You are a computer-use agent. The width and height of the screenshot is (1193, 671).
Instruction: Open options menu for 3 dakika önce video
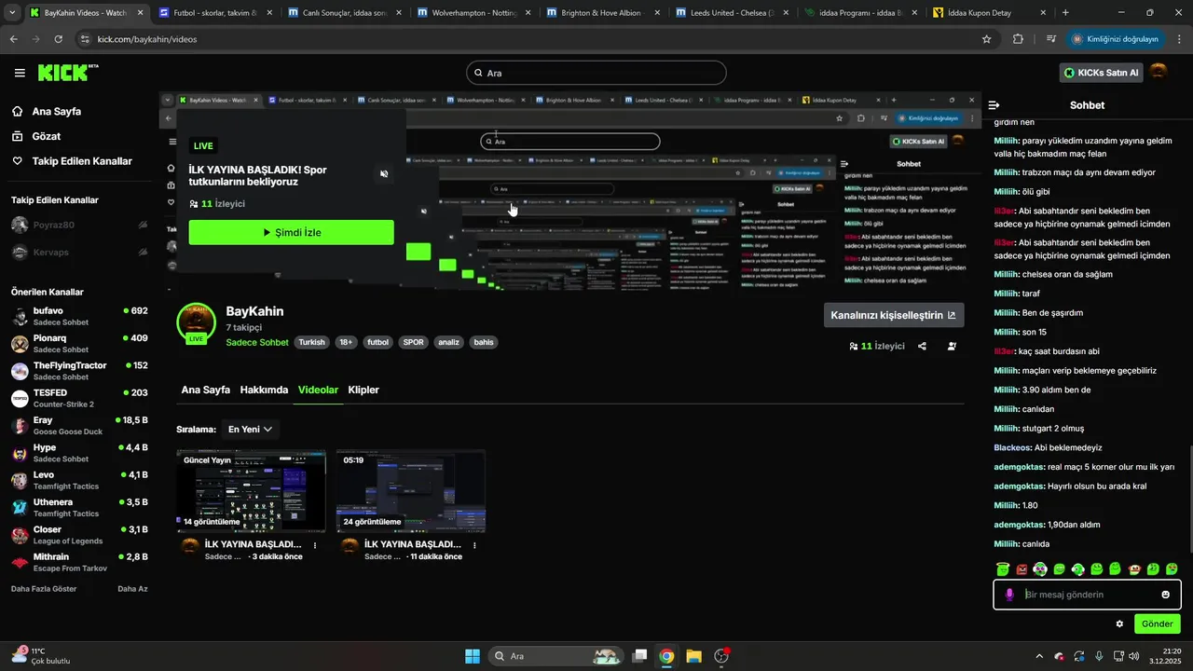pos(315,545)
